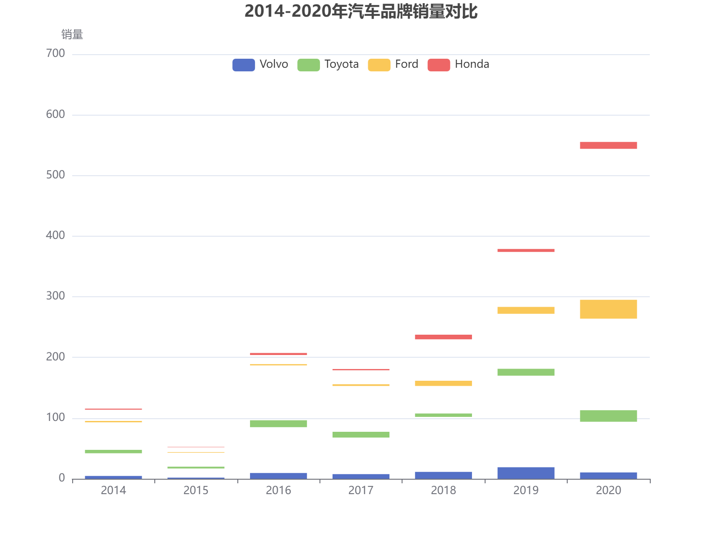This screenshot has height=542, width=722.
Task: Select the blue Volvo bar for 2020
Action: (608, 476)
